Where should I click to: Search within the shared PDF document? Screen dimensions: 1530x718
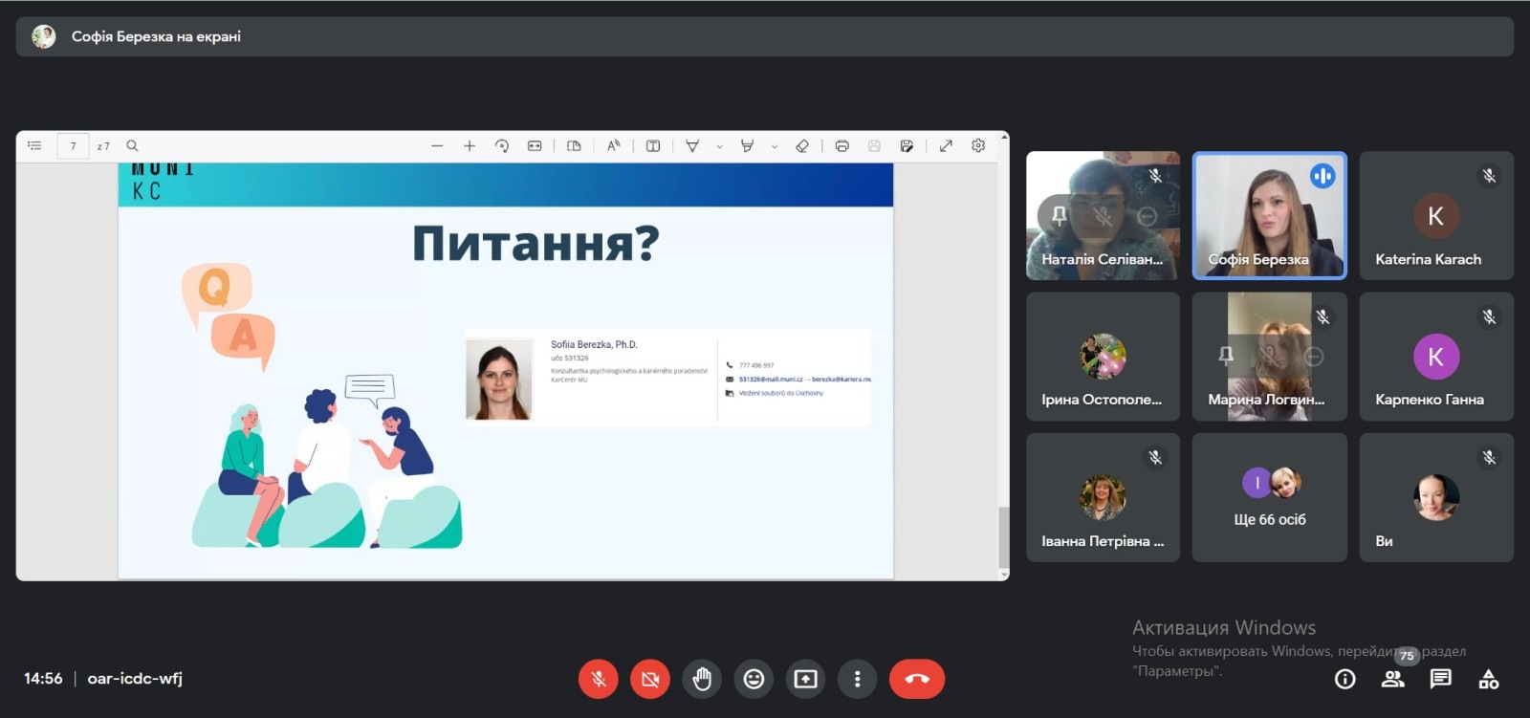[133, 146]
